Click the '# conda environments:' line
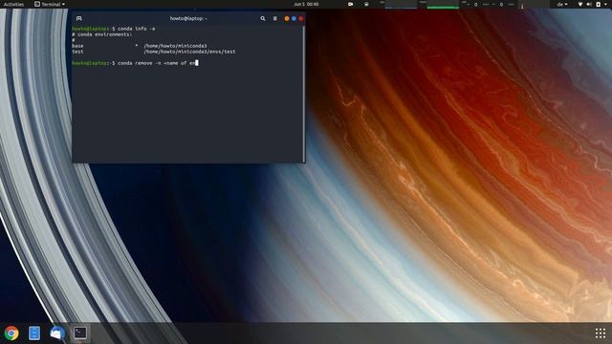Image resolution: width=612 pixels, height=344 pixels. [x=102, y=34]
